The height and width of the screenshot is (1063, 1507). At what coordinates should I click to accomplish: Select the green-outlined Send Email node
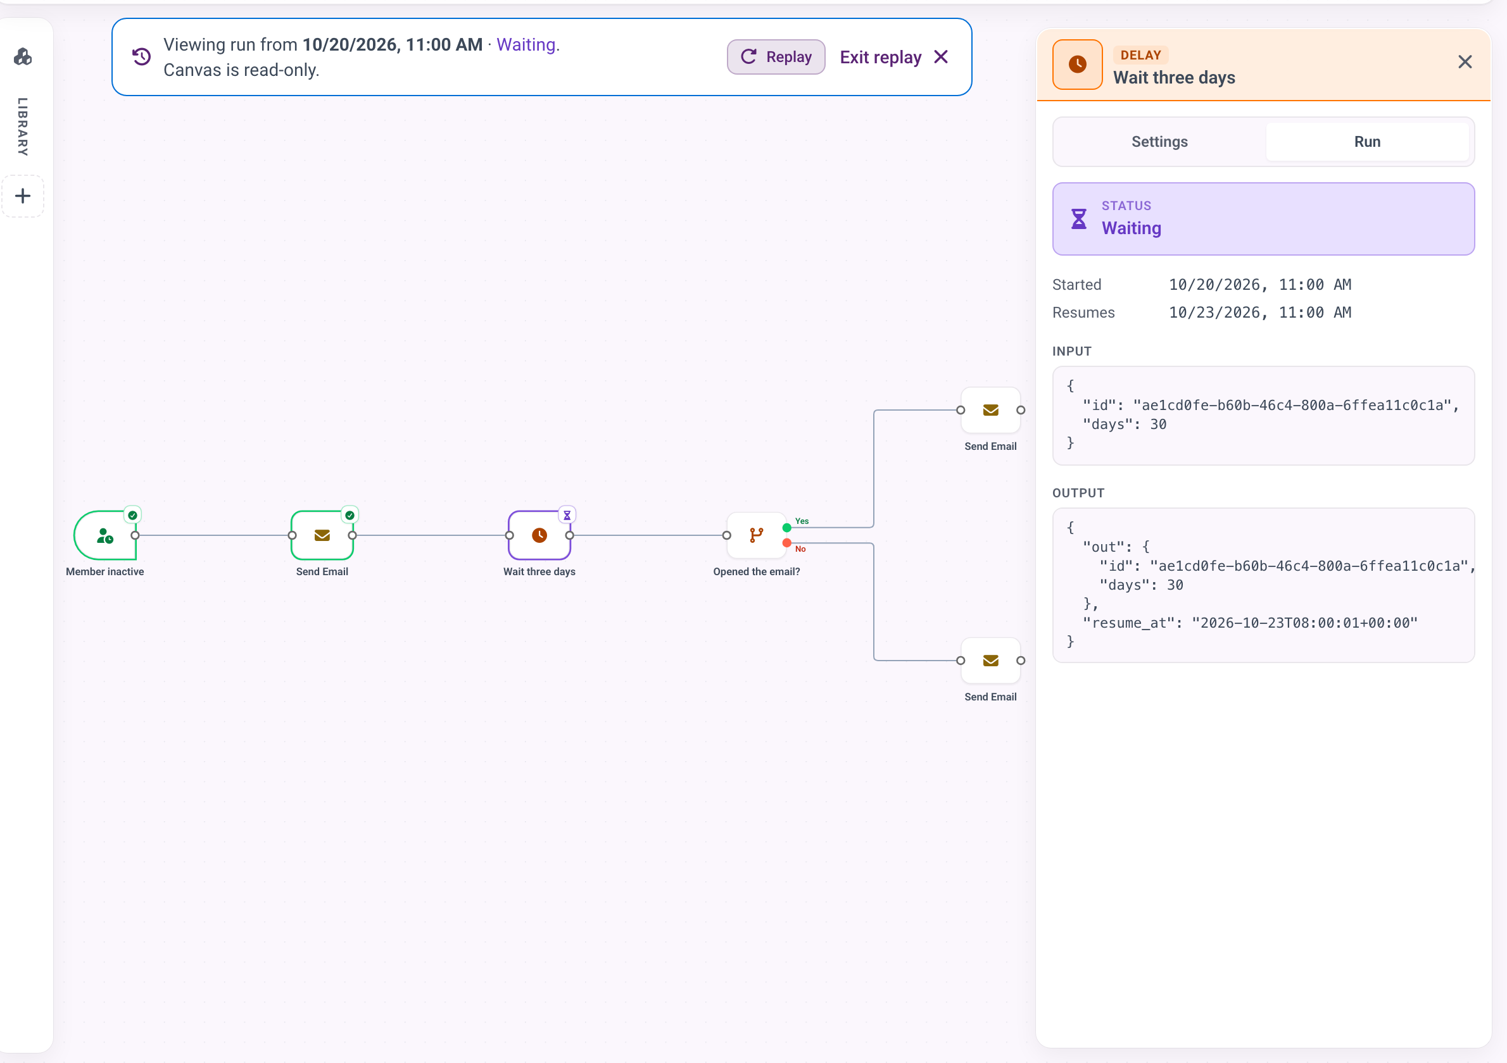(322, 535)
